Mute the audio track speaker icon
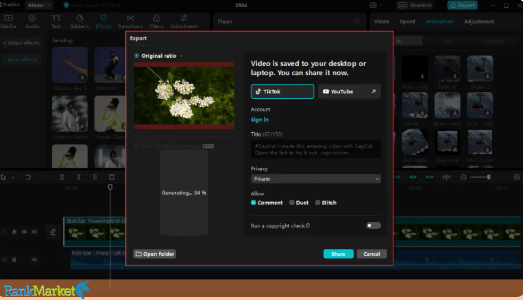 point(34,259)
